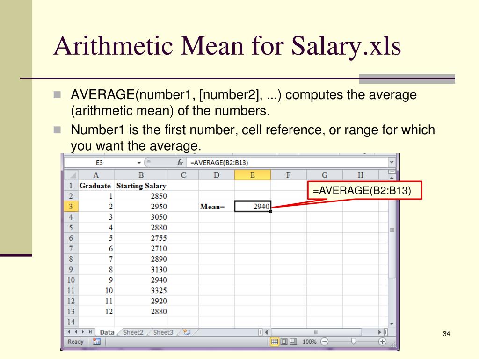Click the Starting Salary header cell
Image resolution: width=479 pixels, height=359 pixels.
pyautogui.click(x=141, y=186)
